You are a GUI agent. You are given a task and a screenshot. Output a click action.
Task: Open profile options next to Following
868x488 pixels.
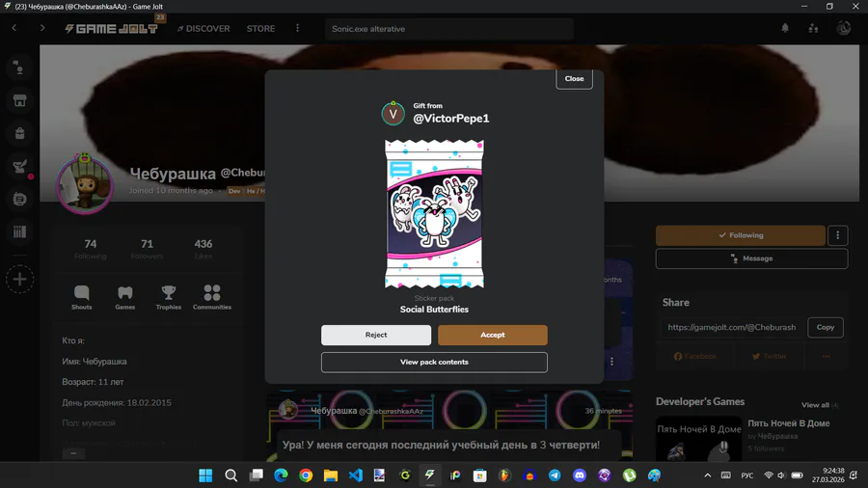[x=837, y=235]
